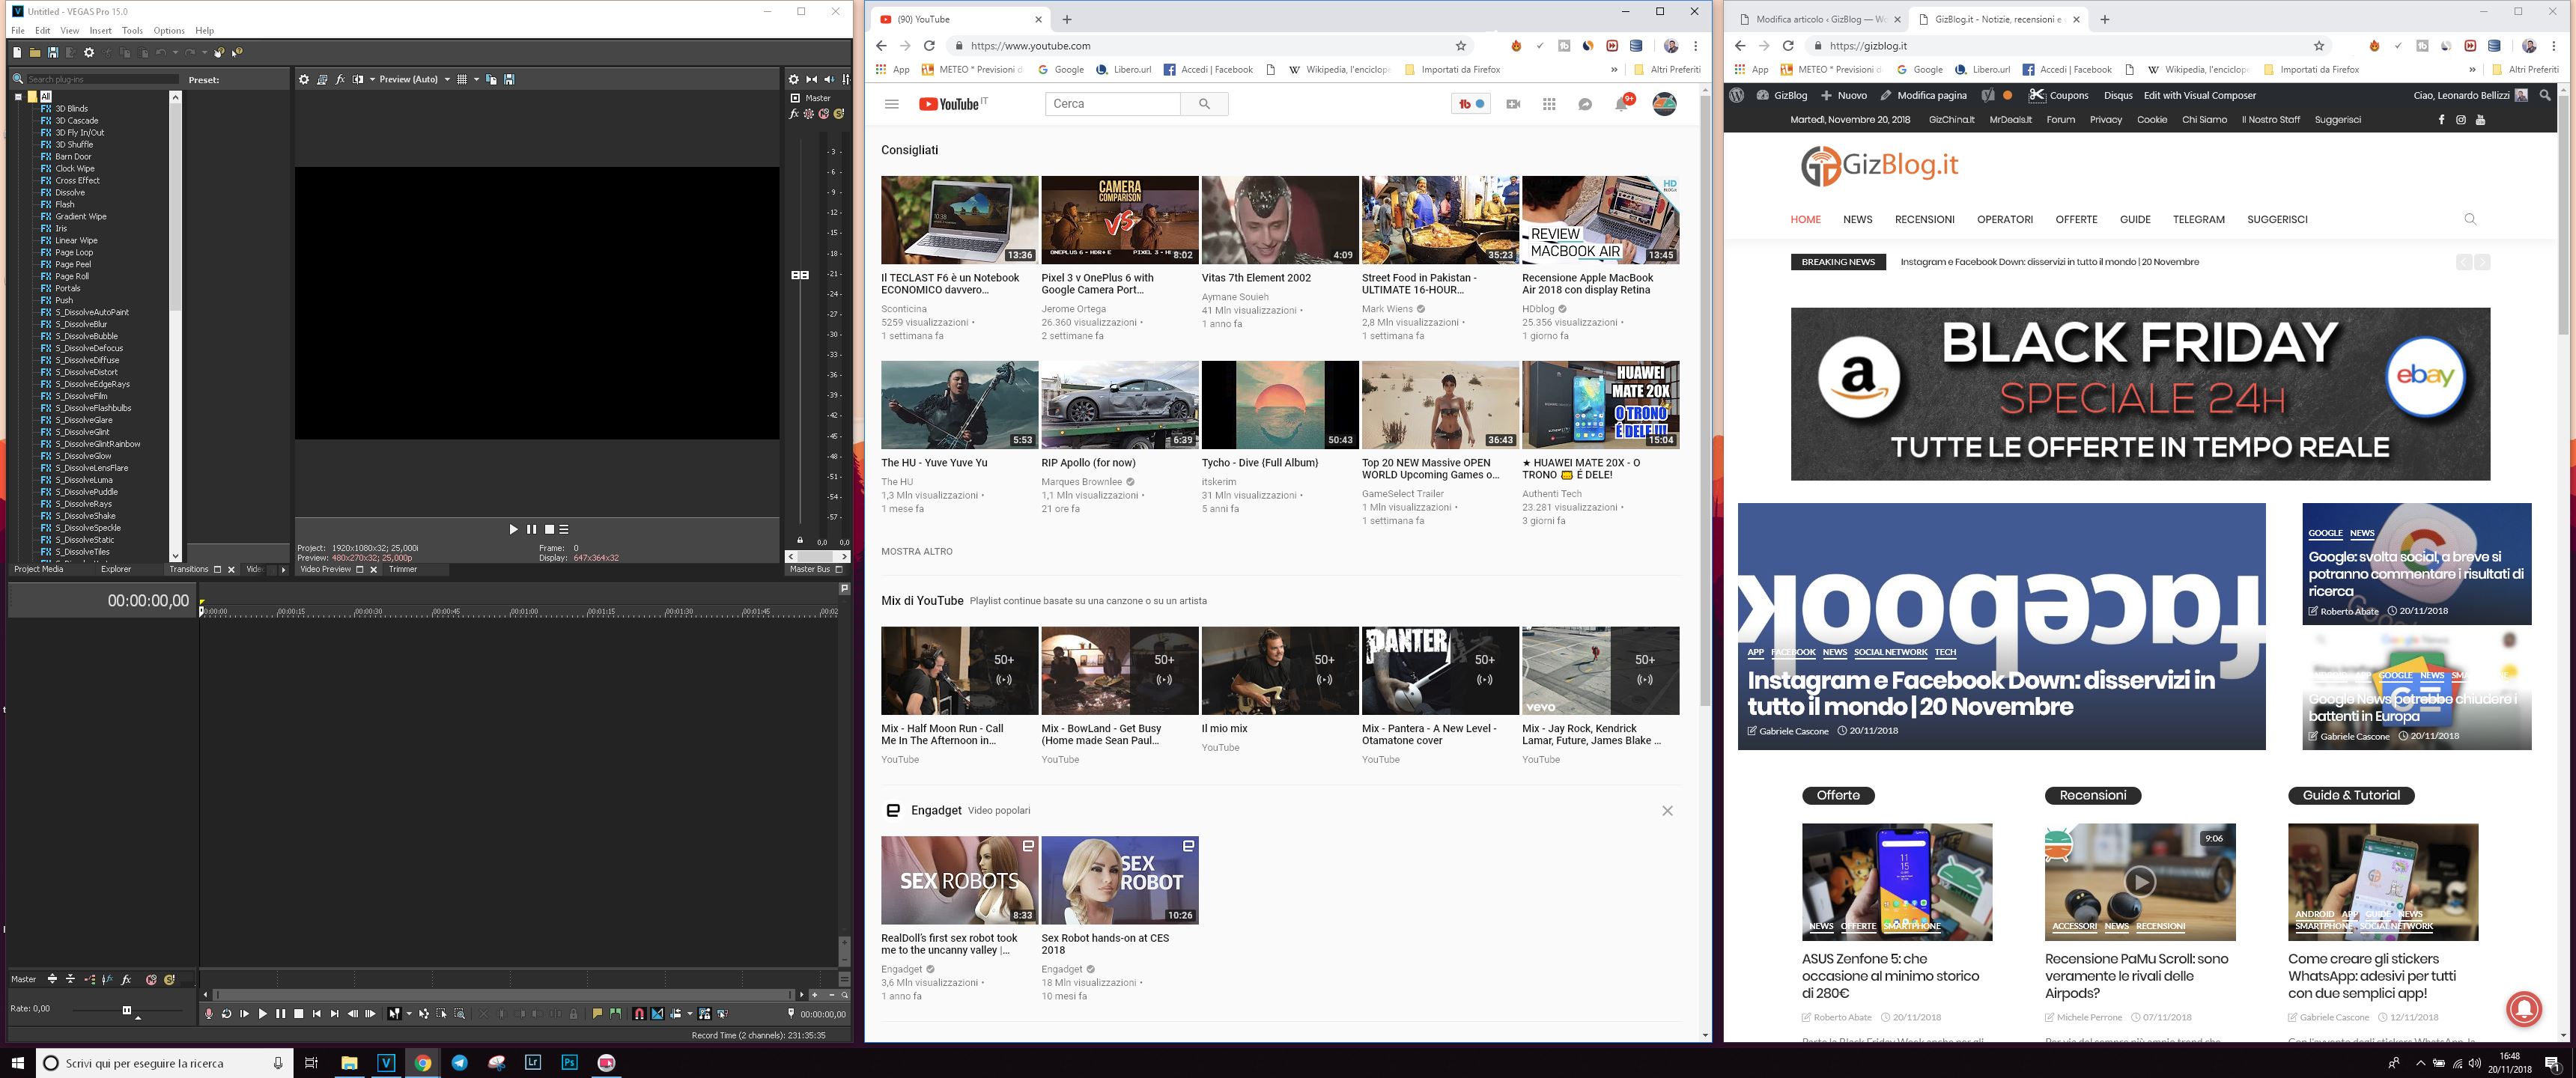Switch to Explorer tab in VEGAS

click(115, 569)
